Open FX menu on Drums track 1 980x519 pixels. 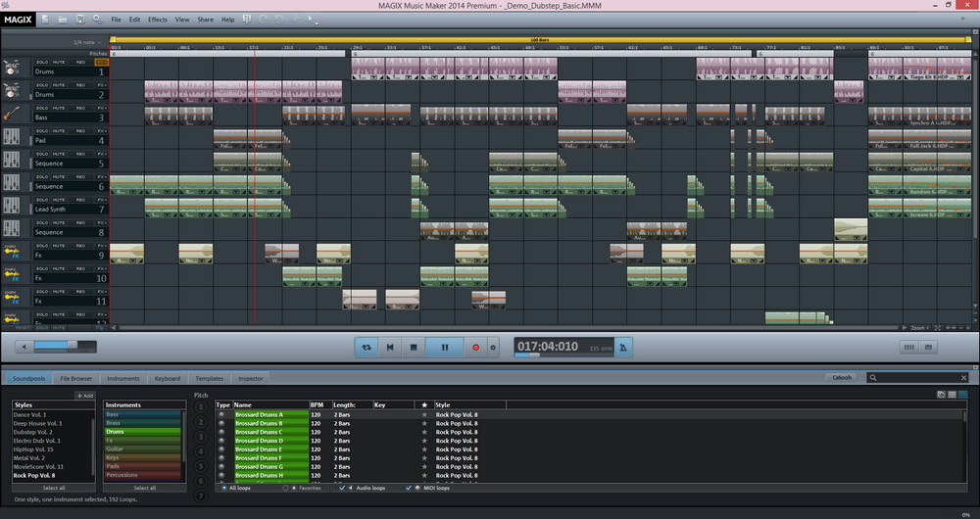[101, 62]
